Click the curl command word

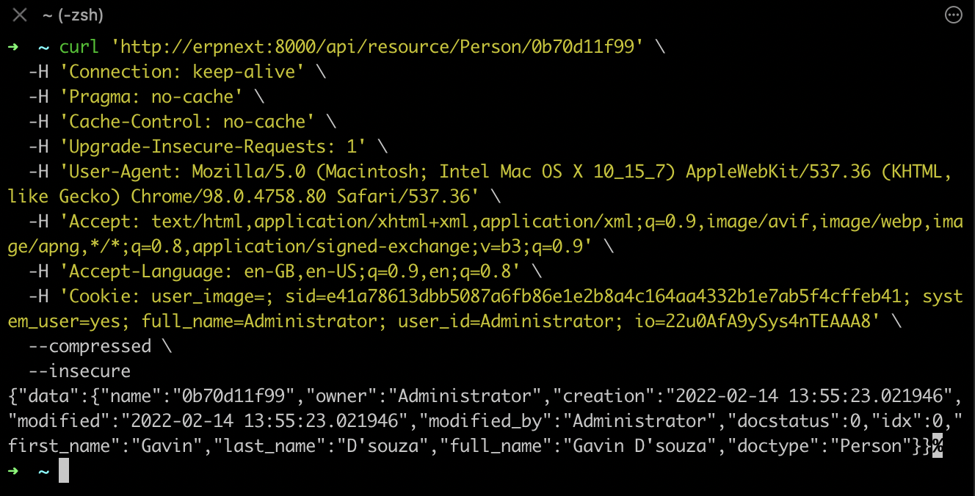coord(79,47)
